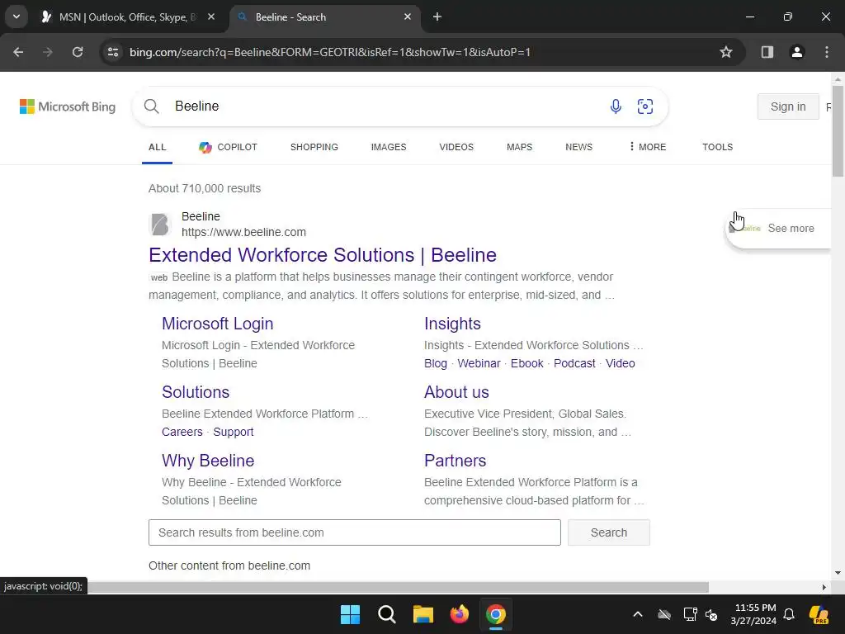Image resolution: width=845 pixels, height=634 pixels.
Task: Open the About us sitelink
Action: pyautogui.click(x=456, y=392)
